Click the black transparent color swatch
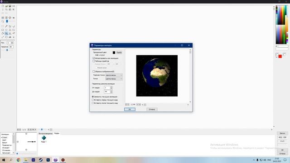This screenshot has width=290, height=163. coord(114,53)
